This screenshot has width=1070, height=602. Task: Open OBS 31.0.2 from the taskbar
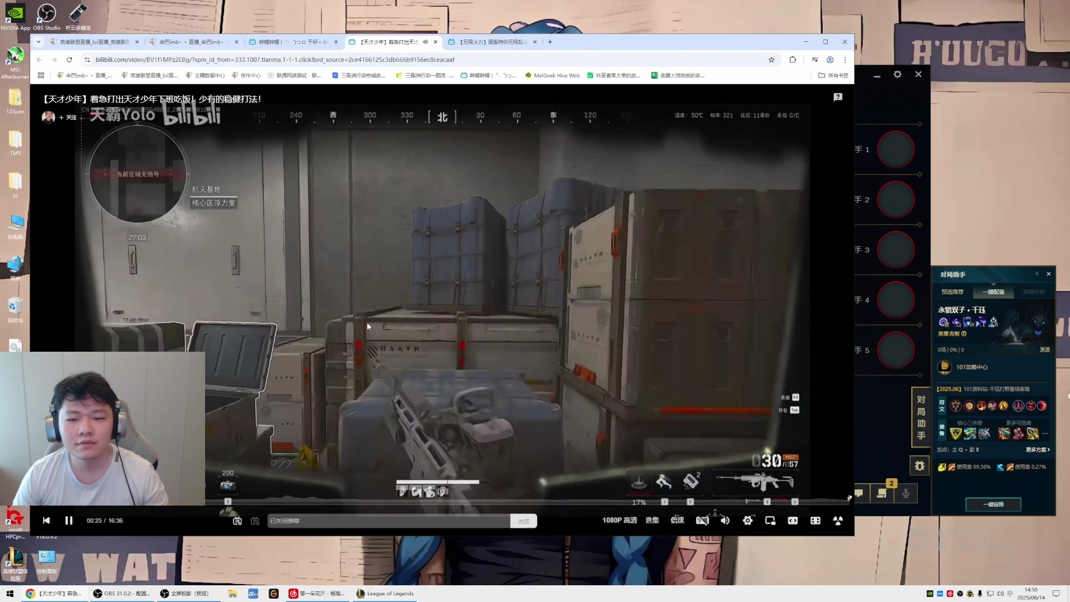[x=121, y=594]
